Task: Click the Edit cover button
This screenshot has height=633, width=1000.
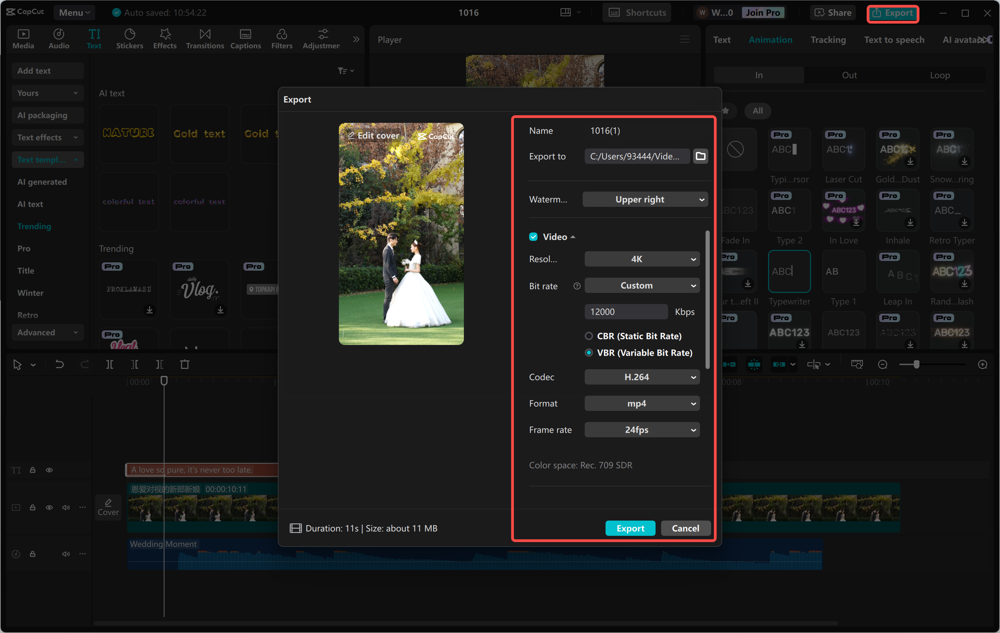Action: point(373,135)
